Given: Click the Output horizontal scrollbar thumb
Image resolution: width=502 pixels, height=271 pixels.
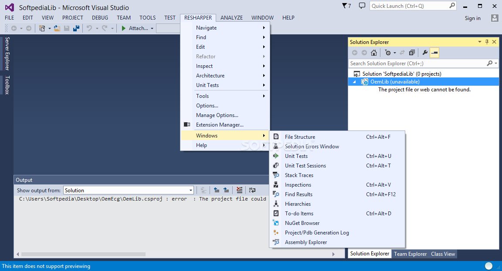Looking at the screenshot, I should (83, 254).
